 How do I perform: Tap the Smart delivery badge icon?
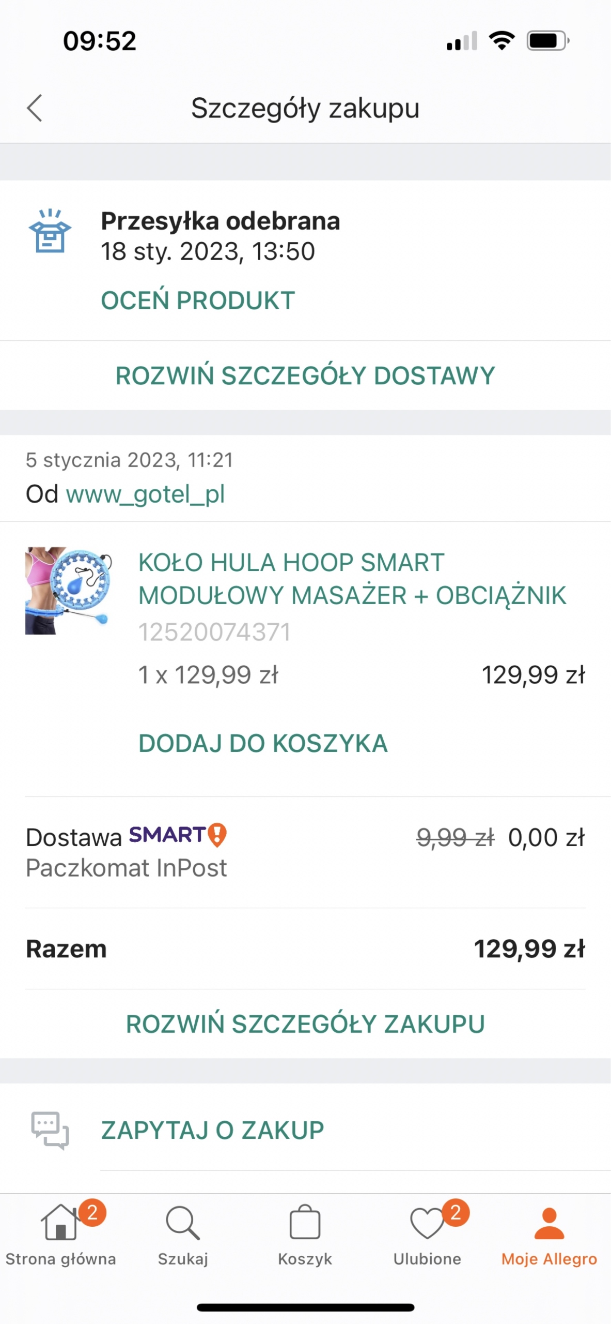[217, 835]
